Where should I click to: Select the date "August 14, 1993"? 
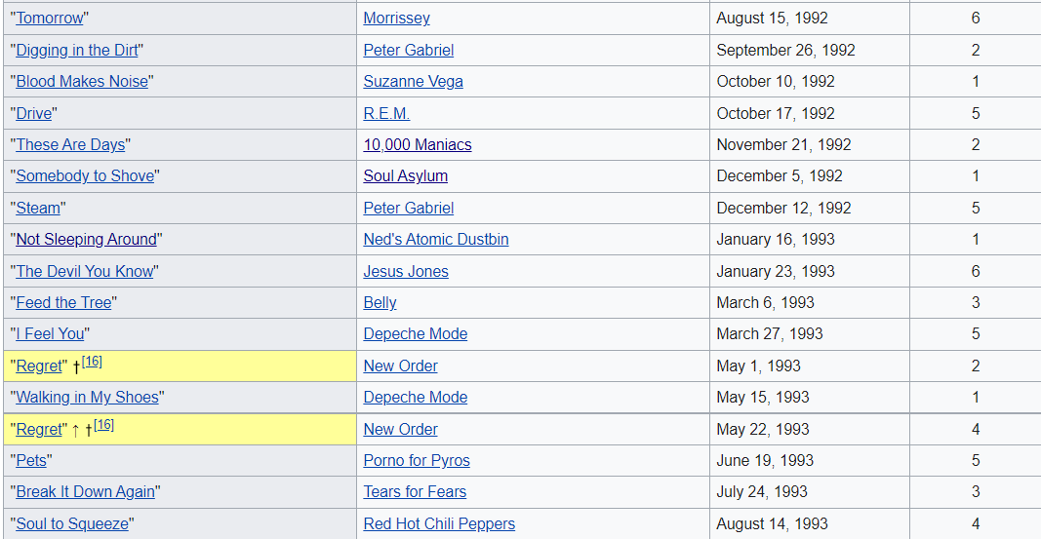(772, 523)
